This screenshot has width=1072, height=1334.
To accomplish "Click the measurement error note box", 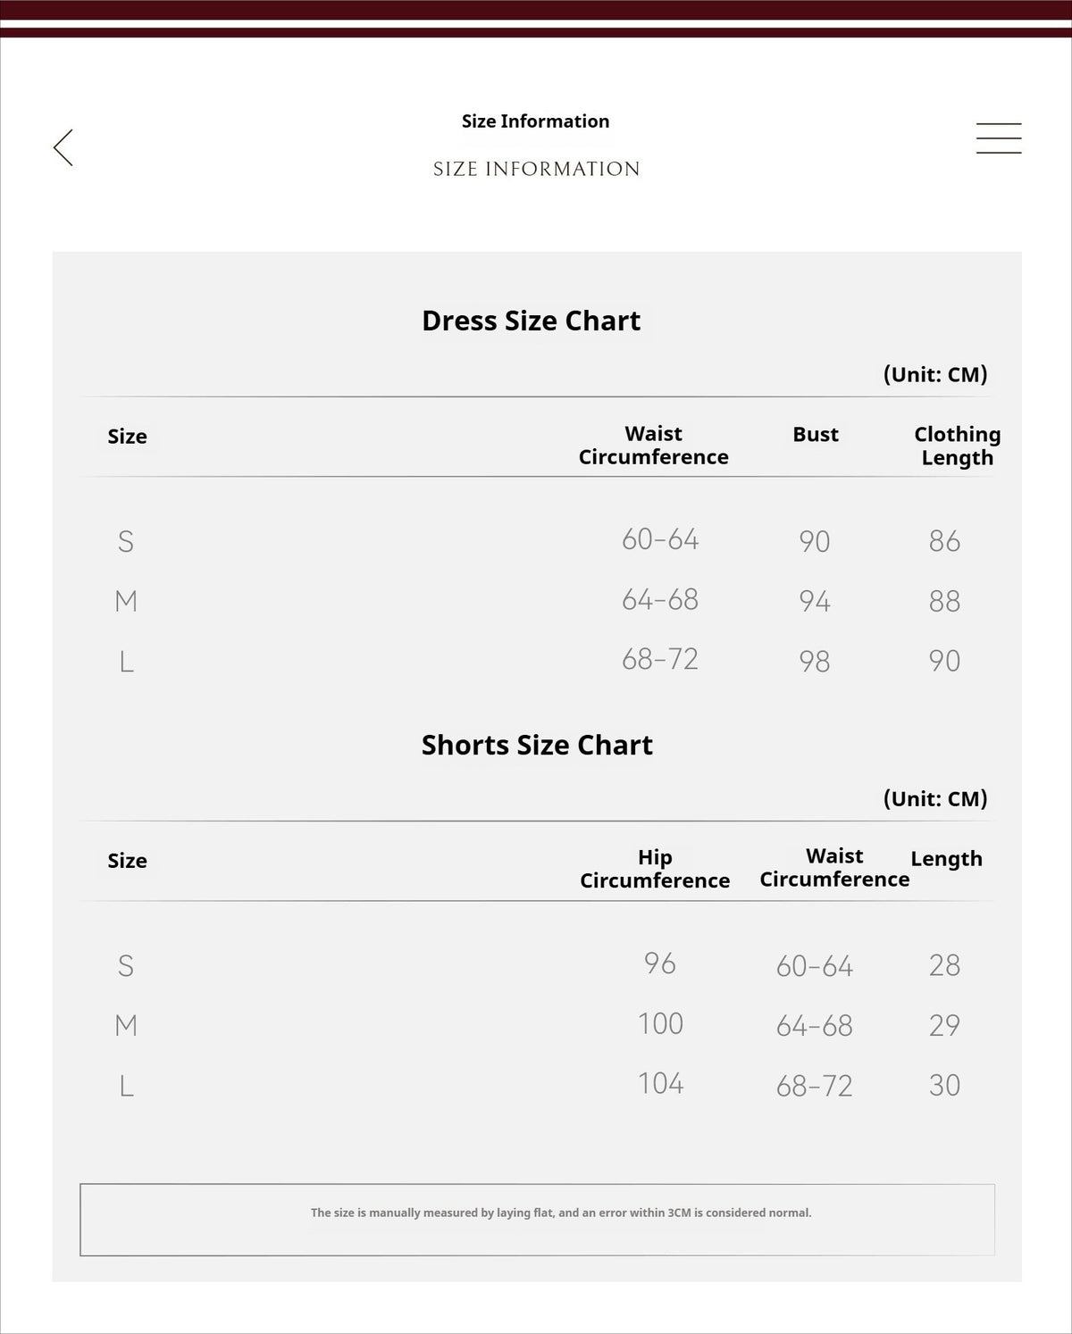I will pyautogui.click(x=537, y=1220).
